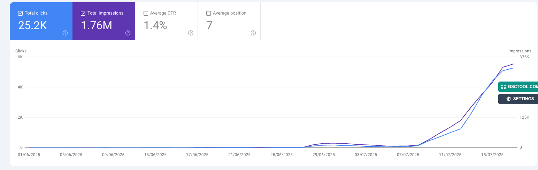Click the Clicks axis title
538x170 pixels.
click(21, 51)
